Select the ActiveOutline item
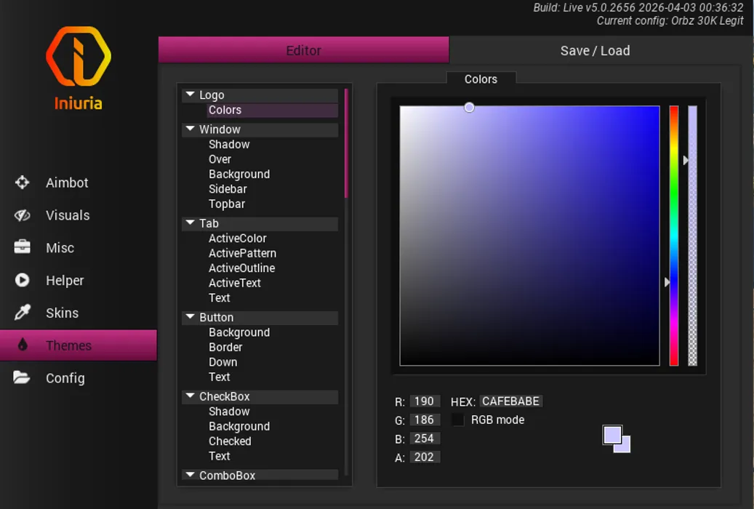 click(x=242, y=268)
